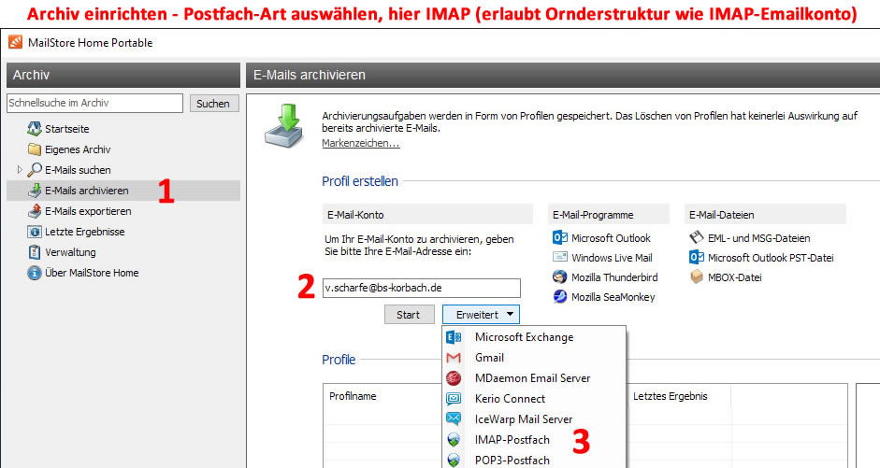Click the MBOX-Datei box icon

(696, 277)
